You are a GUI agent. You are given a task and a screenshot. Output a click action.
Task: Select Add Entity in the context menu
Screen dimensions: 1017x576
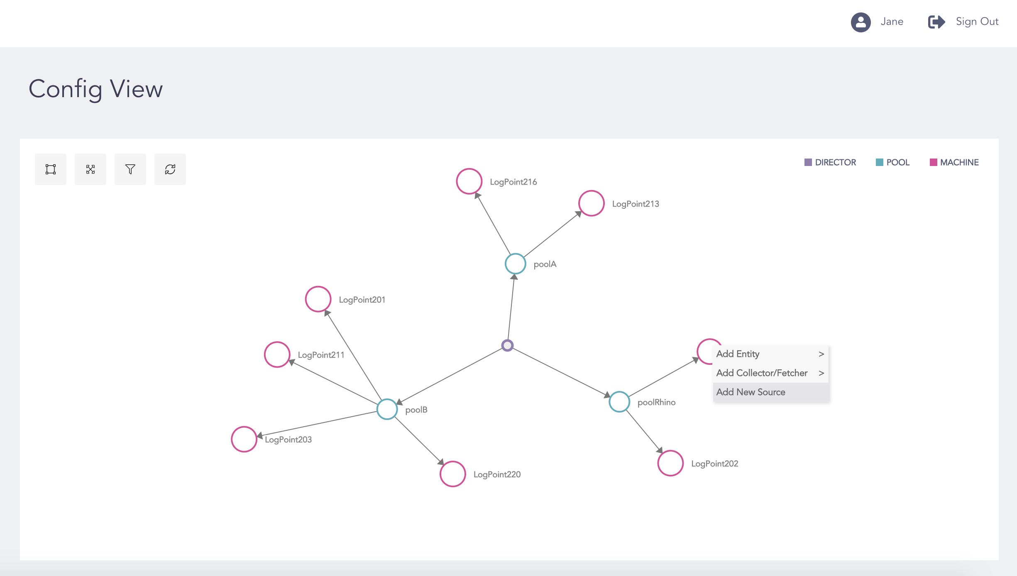point(738,354)
